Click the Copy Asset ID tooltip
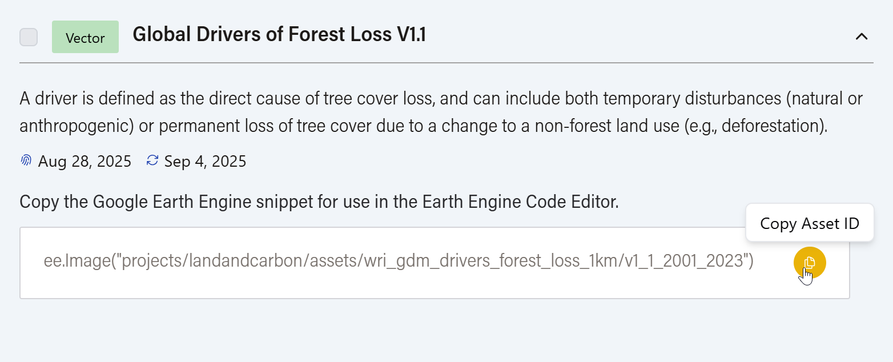Viewport: 893px width, 362px height. coord(809,223)
